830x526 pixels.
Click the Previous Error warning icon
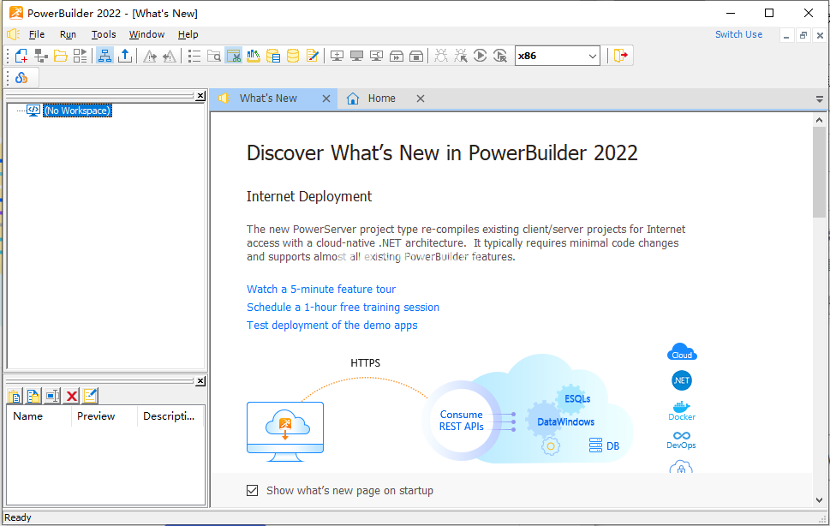point(170,56)
